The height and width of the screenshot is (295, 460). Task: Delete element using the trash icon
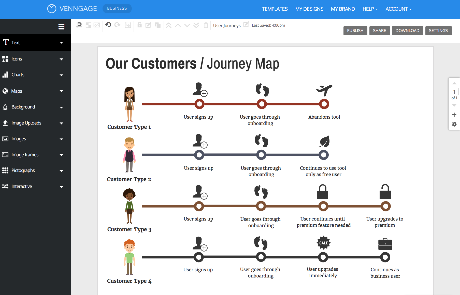click(206, 25)
